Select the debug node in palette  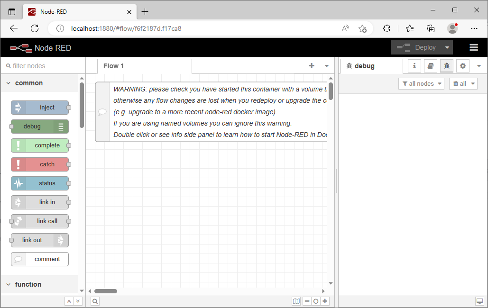coord(40,127)
